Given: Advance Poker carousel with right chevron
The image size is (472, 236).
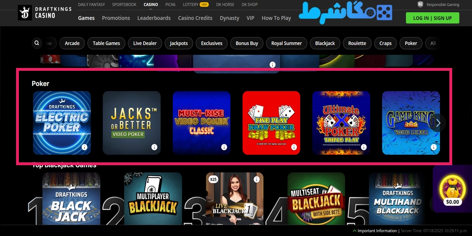Looking at the screenshot, I should coord(438,123).
